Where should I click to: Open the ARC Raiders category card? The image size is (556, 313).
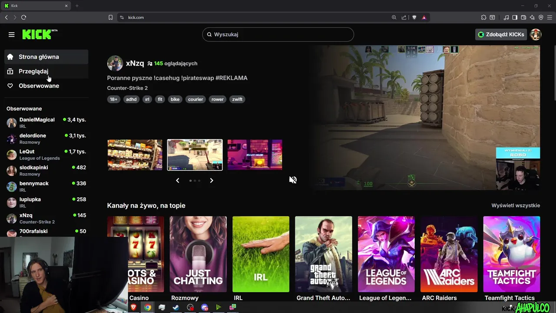pyautogui.click(x=449, y=254)
